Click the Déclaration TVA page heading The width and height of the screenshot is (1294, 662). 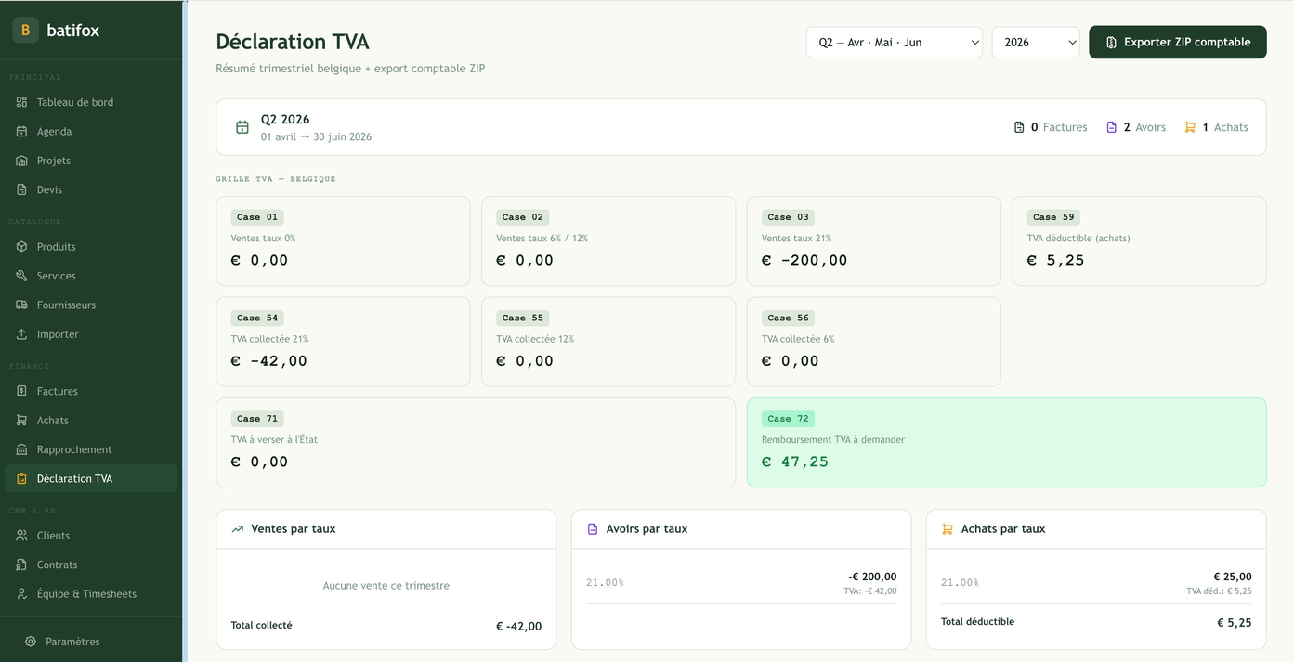293,42
